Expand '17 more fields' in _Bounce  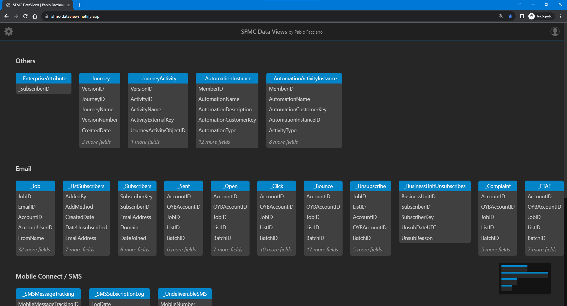pos(322,250)
